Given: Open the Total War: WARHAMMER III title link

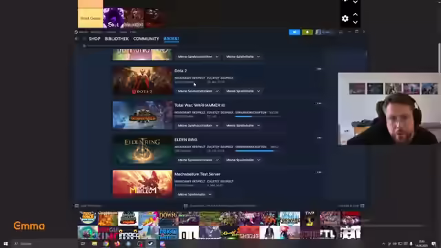Looking at the screenshot, I should coord(199,105).
